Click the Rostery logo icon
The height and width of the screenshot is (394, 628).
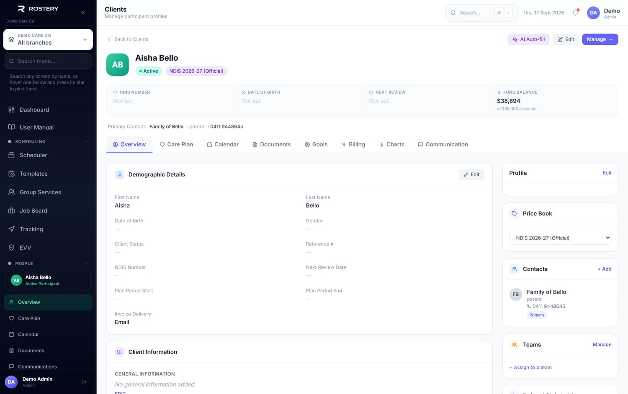click(x=21, y=9)
